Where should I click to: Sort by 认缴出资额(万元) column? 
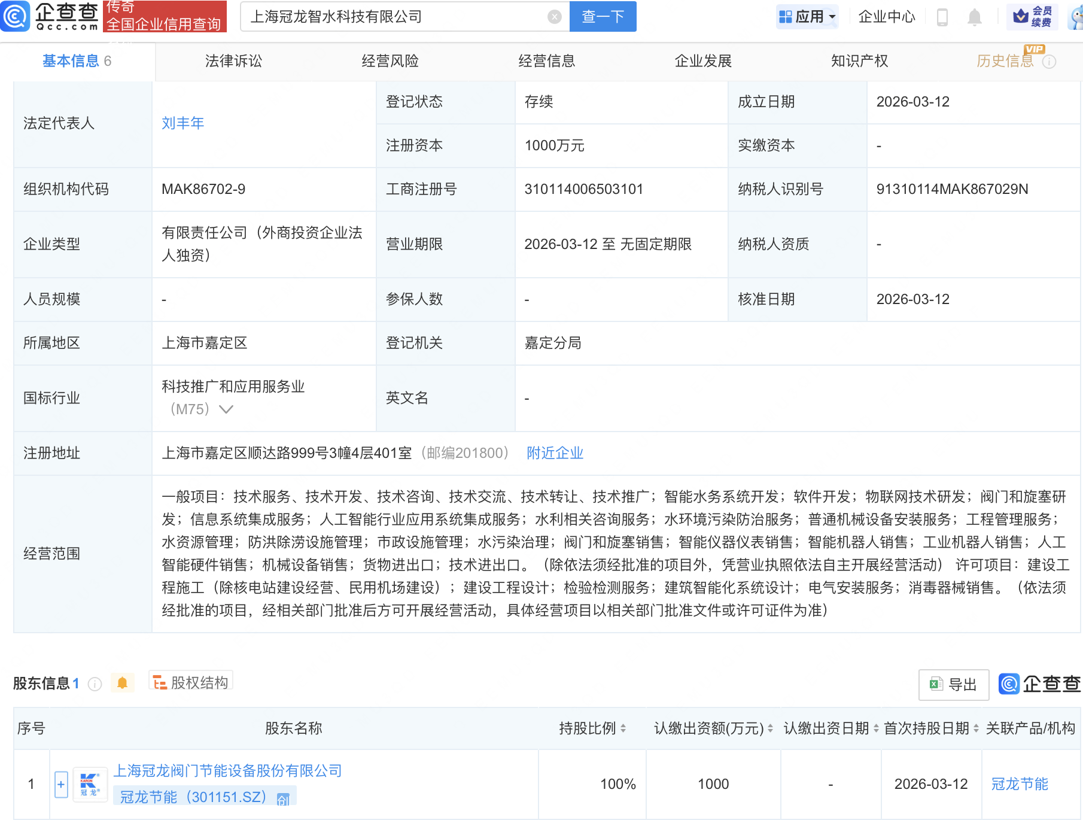(x=770, y=728)
